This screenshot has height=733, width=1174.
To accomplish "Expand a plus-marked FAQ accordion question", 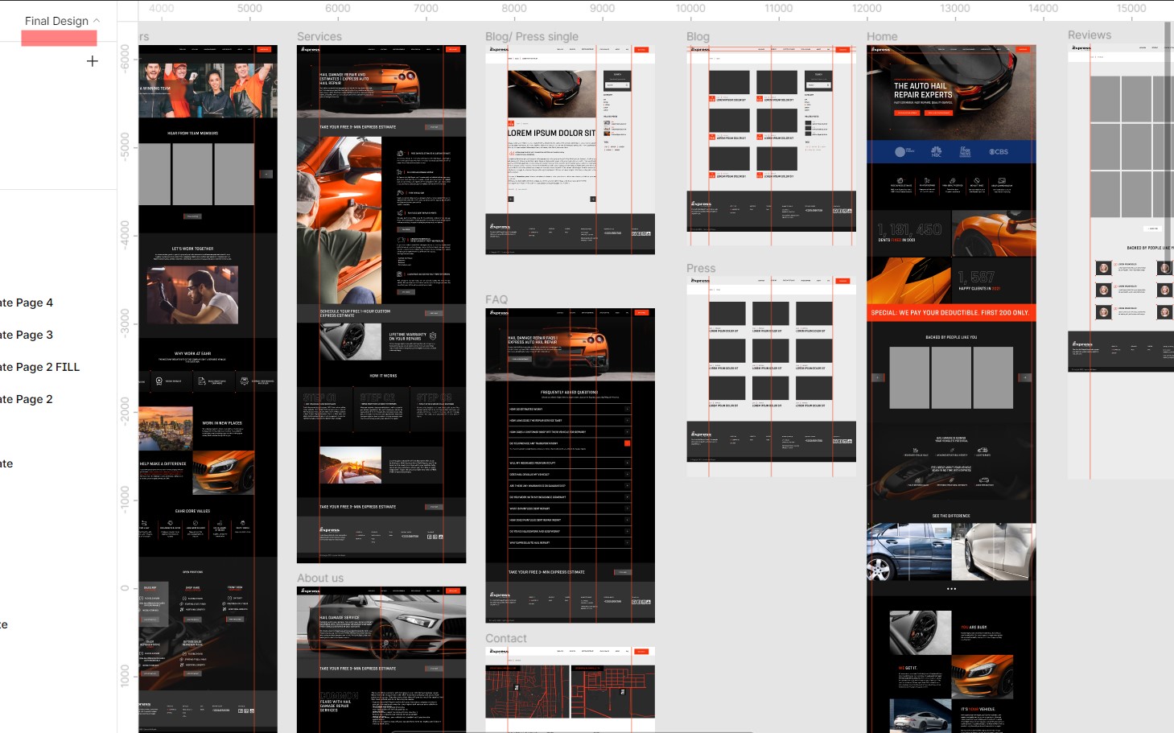I will tap(627, 409).
